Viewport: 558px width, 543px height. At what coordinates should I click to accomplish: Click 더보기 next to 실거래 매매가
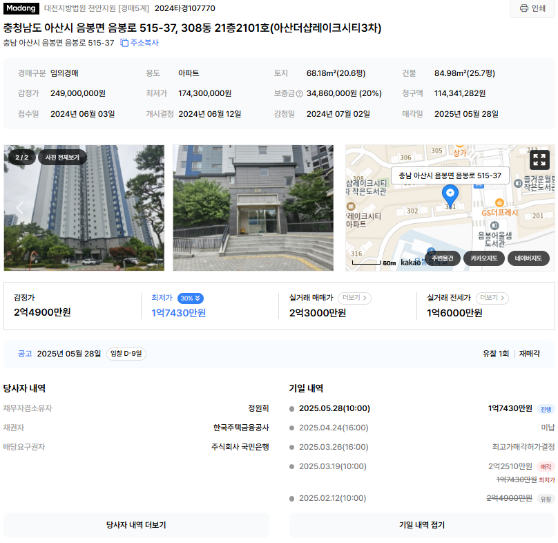click(x=354, y=298)
